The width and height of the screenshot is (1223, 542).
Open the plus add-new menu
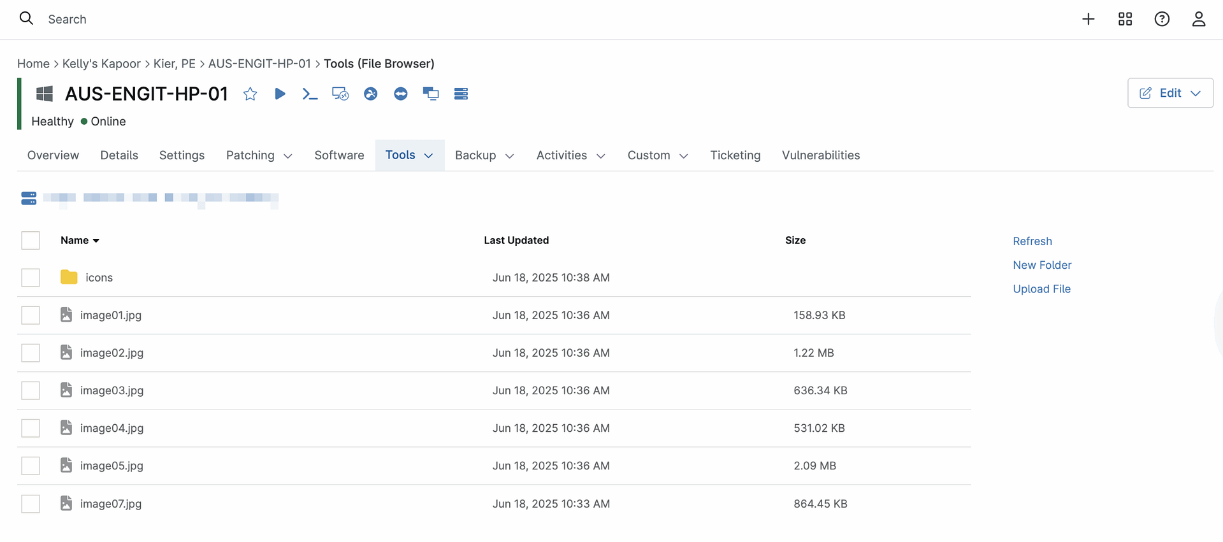1089,19
